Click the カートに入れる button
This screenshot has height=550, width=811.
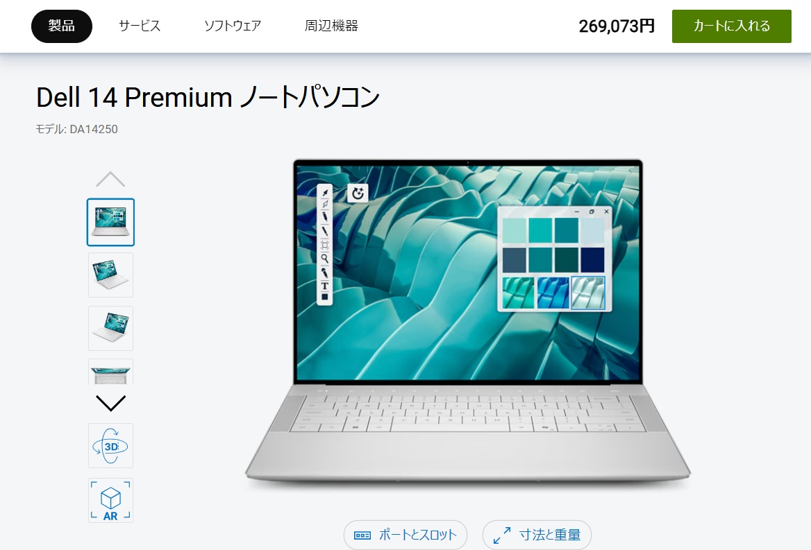[731, 26]
